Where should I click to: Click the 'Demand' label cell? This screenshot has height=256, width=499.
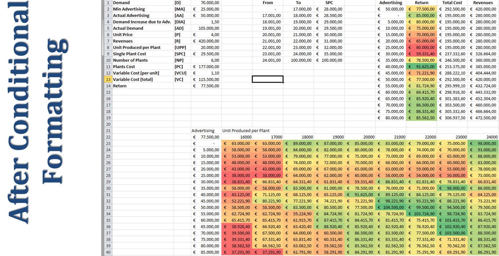(x=143, y=3)
